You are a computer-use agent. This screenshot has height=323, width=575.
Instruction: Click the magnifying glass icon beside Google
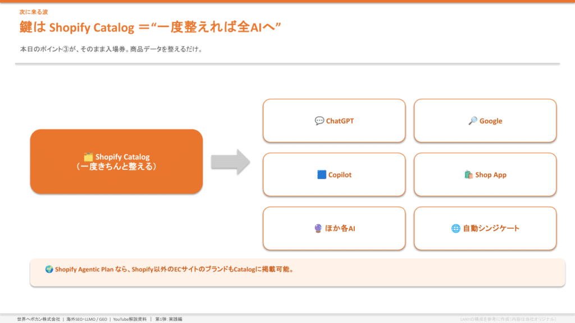click(473, 121)
